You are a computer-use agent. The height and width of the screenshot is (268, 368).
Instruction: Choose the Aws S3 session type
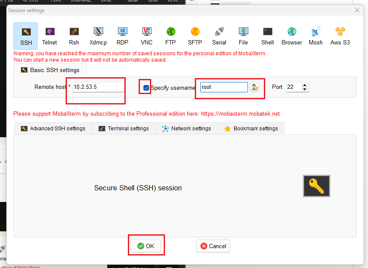coord(340,36)
